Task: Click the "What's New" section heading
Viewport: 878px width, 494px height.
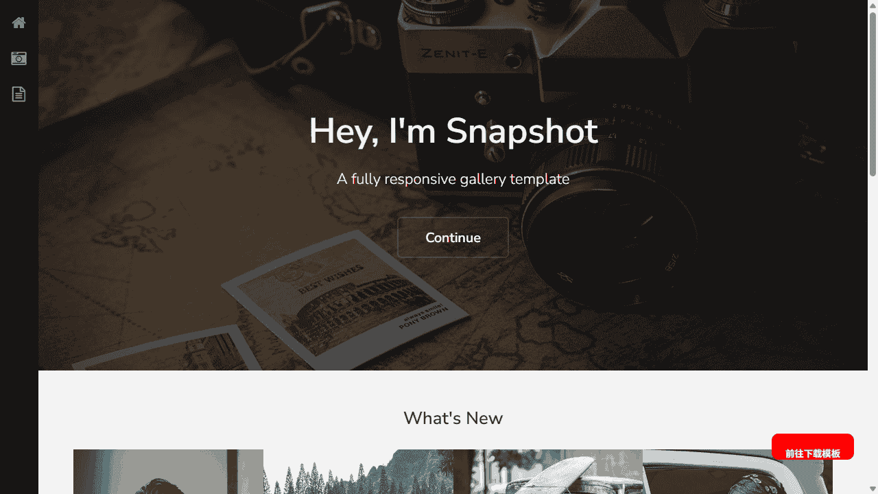Action: (453, 418)
